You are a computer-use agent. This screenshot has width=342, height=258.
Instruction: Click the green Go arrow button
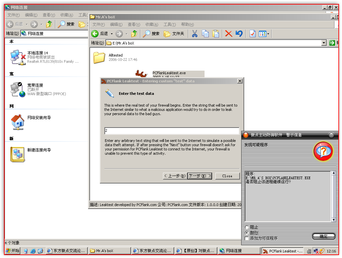[x=332, y=43]
